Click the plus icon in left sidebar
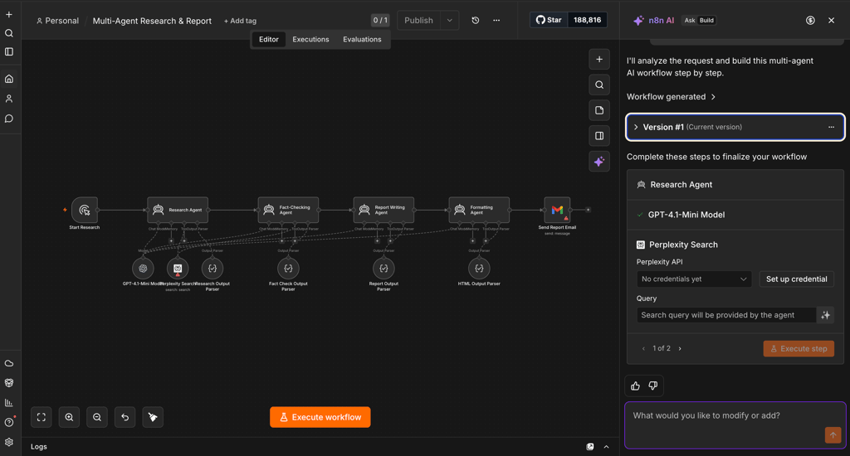The width and height of the screenshot is (850, 456). [x=8, y=15]
